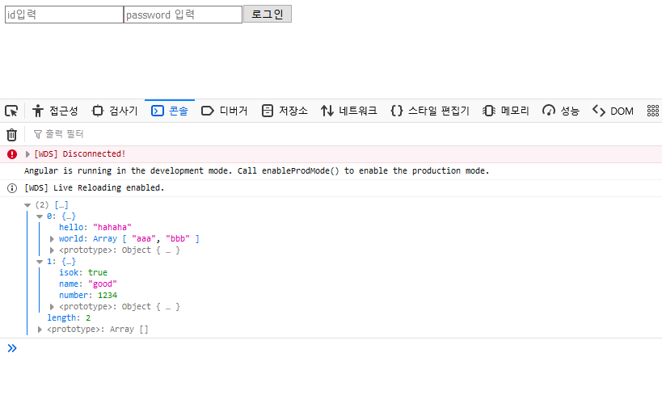Screen dimensions: 662x416
Task: Open the 접근성 accessibility tab
Action: tap(55, 111)
